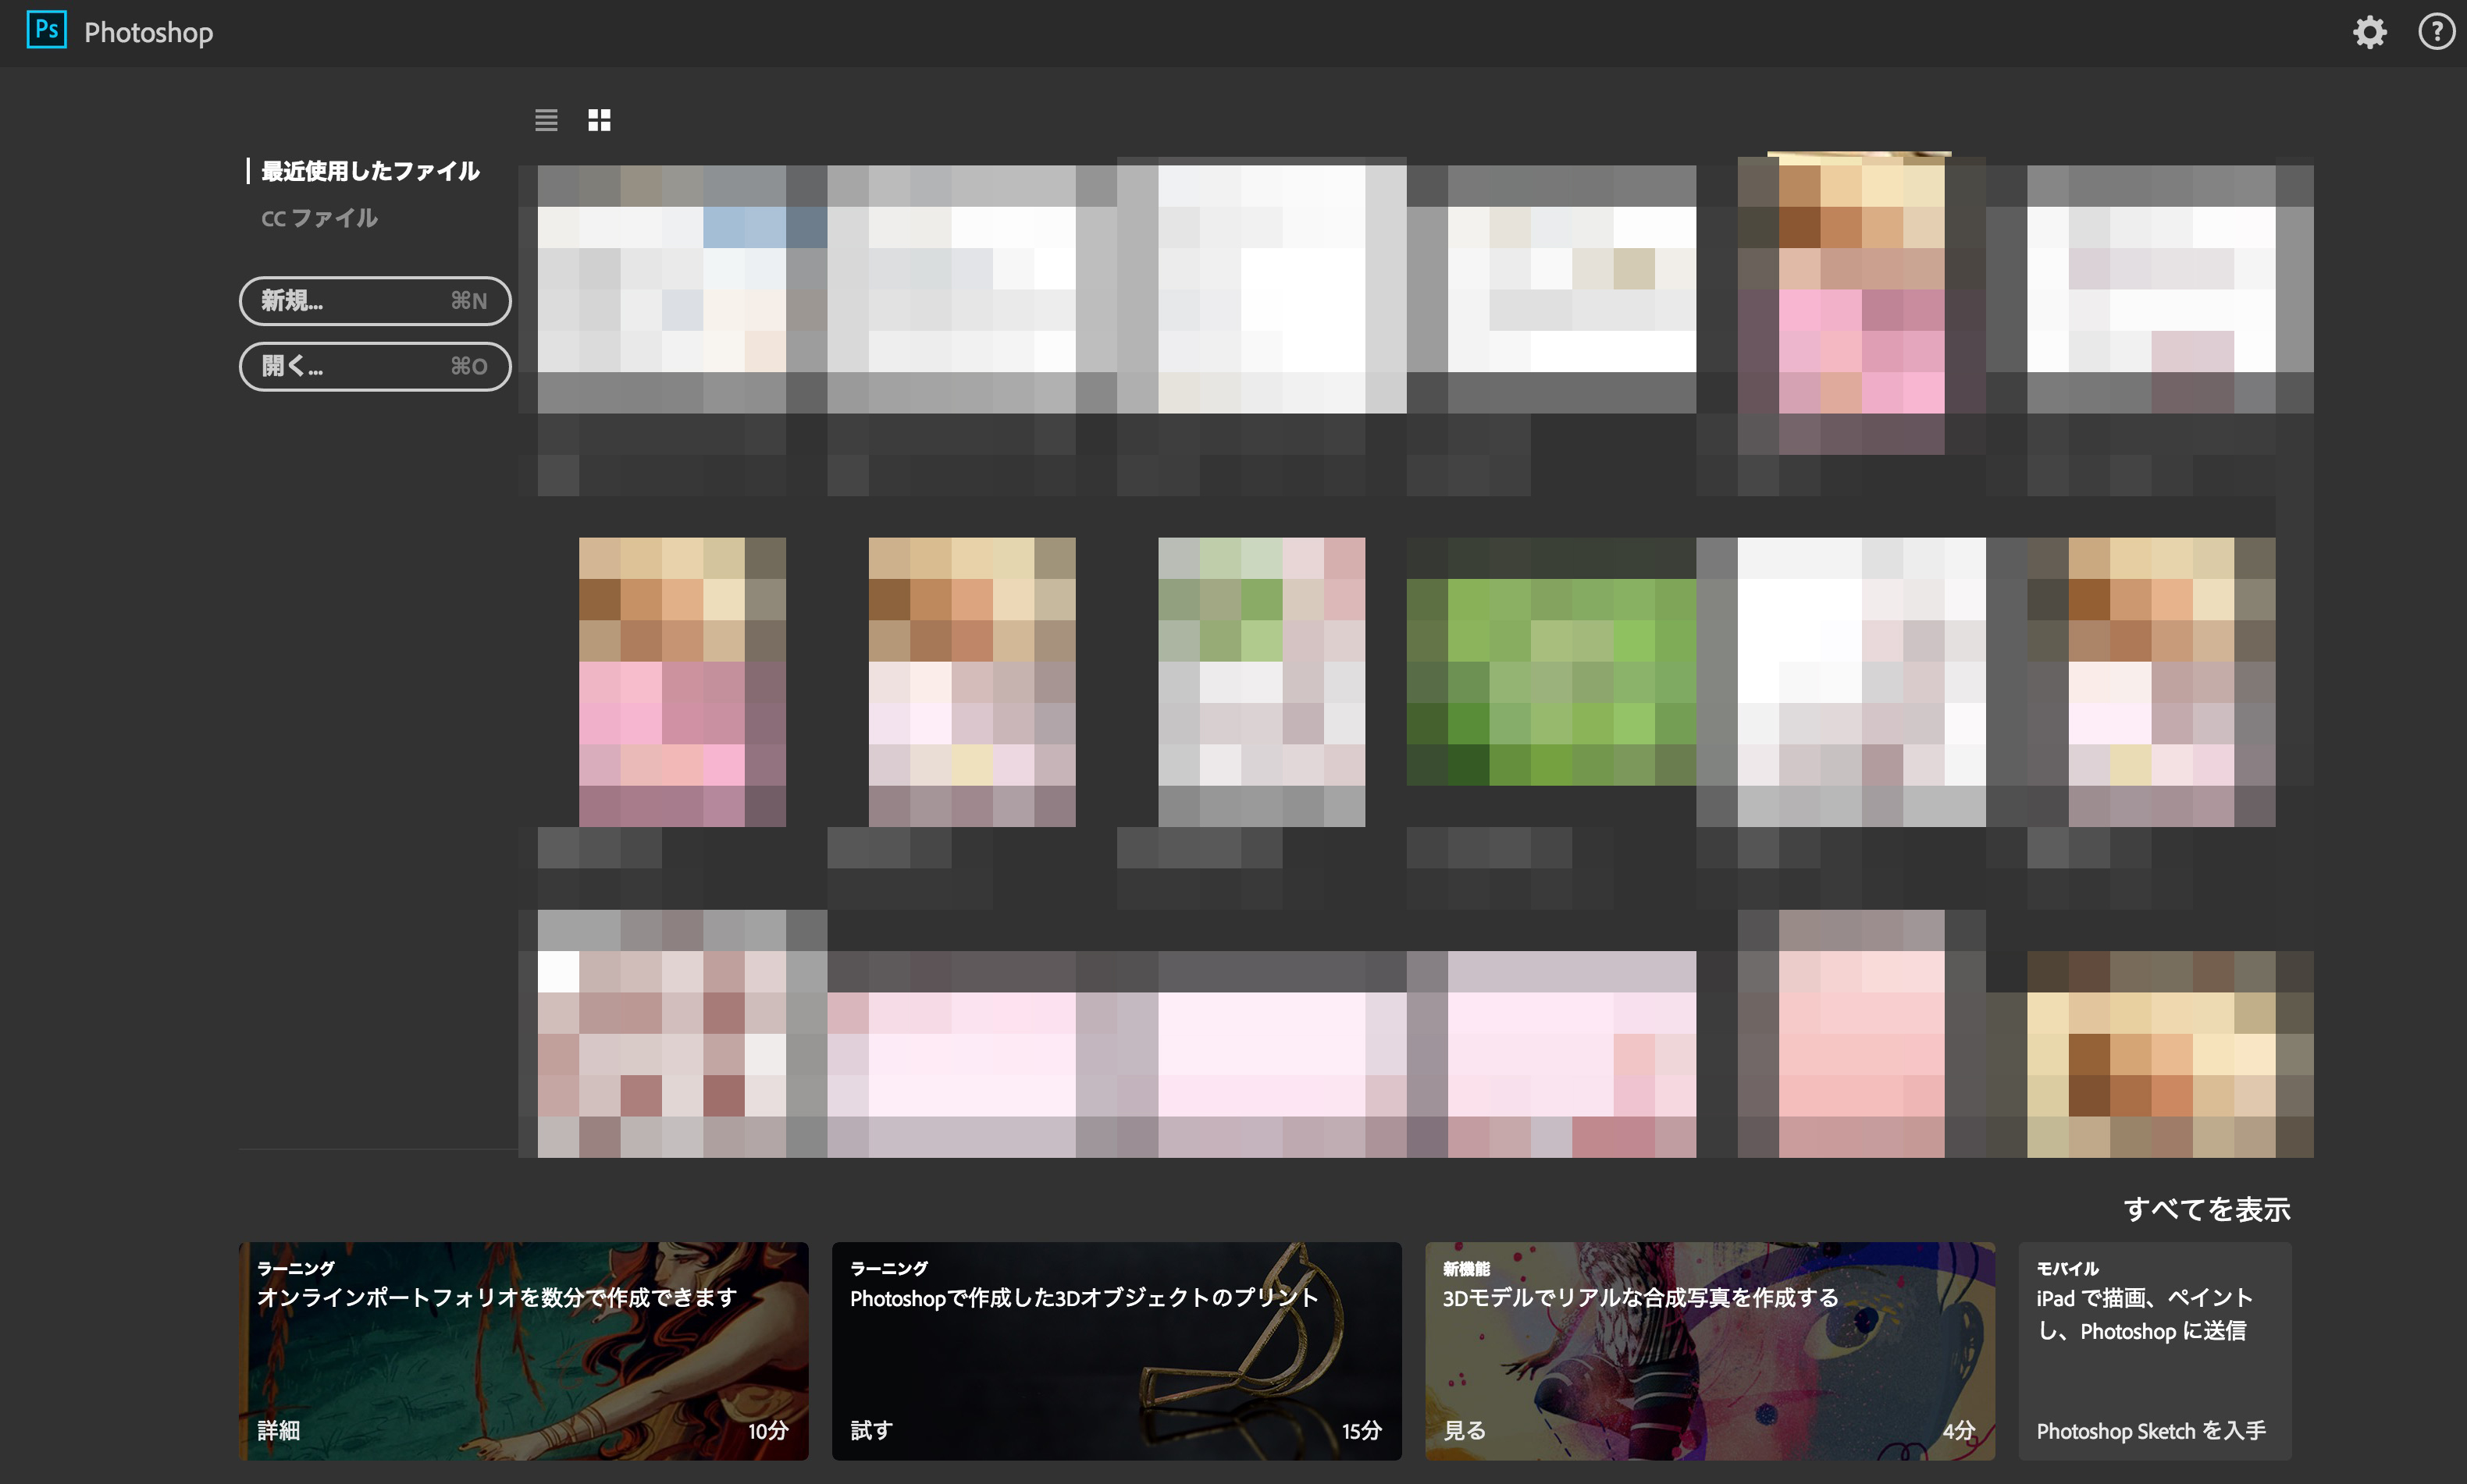This screenshot has width=2467, height=1484.
Task: Open the 3Dモデルでリアルな合成写真 card
Action: point(1710,1351)
